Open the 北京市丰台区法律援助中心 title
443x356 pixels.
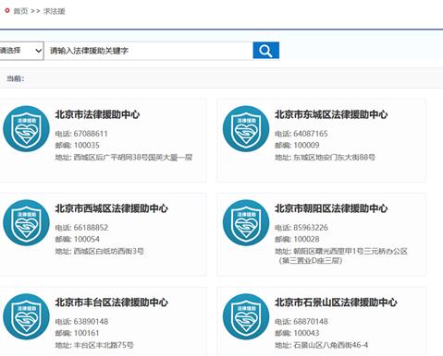pos(111,303)
